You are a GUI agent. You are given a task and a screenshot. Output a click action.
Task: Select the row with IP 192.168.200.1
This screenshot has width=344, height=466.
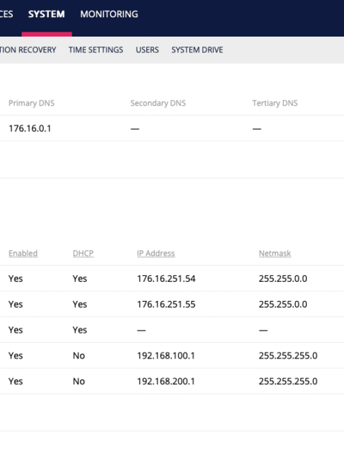pos(172,381)
